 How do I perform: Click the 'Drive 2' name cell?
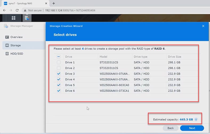tap(70, 68)
